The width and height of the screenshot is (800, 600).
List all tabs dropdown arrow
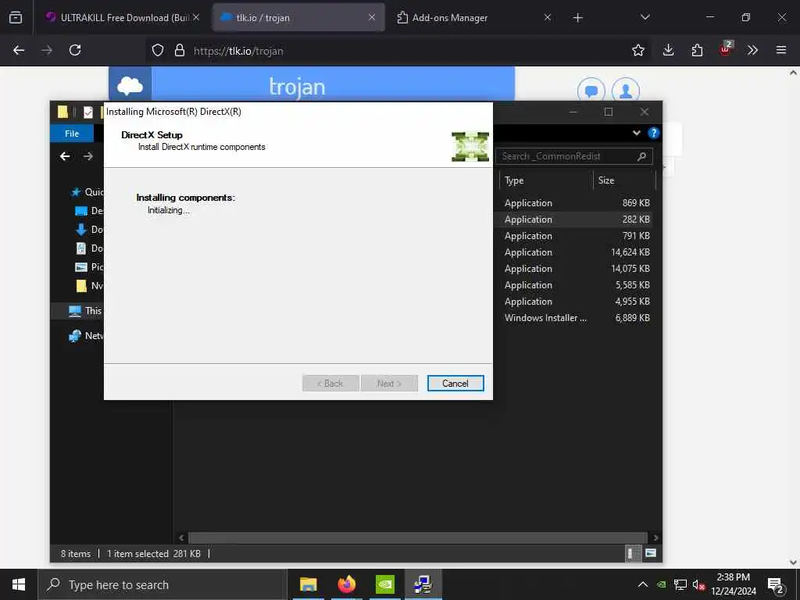645,17
